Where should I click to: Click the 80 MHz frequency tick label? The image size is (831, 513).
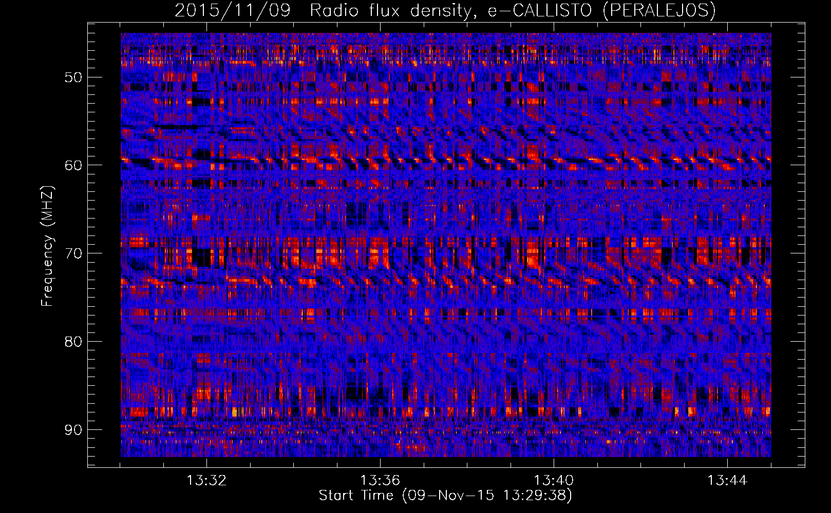coord(73,342)
